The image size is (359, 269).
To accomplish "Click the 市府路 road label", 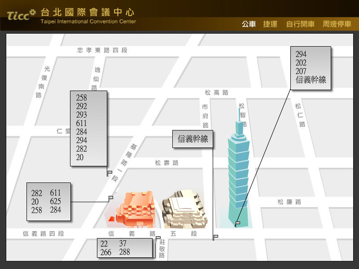I will [x=205, y=116].
